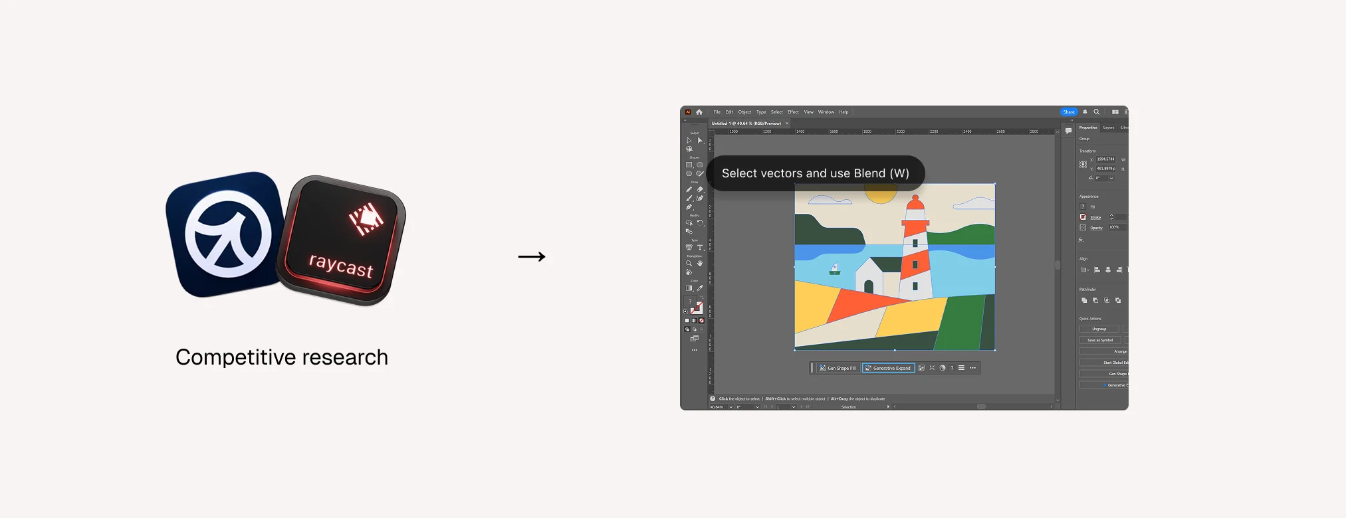Select the Direct Selection (solid arrow) tool
The width and height of the screenshot is (1346, 518).
[700, 140]
